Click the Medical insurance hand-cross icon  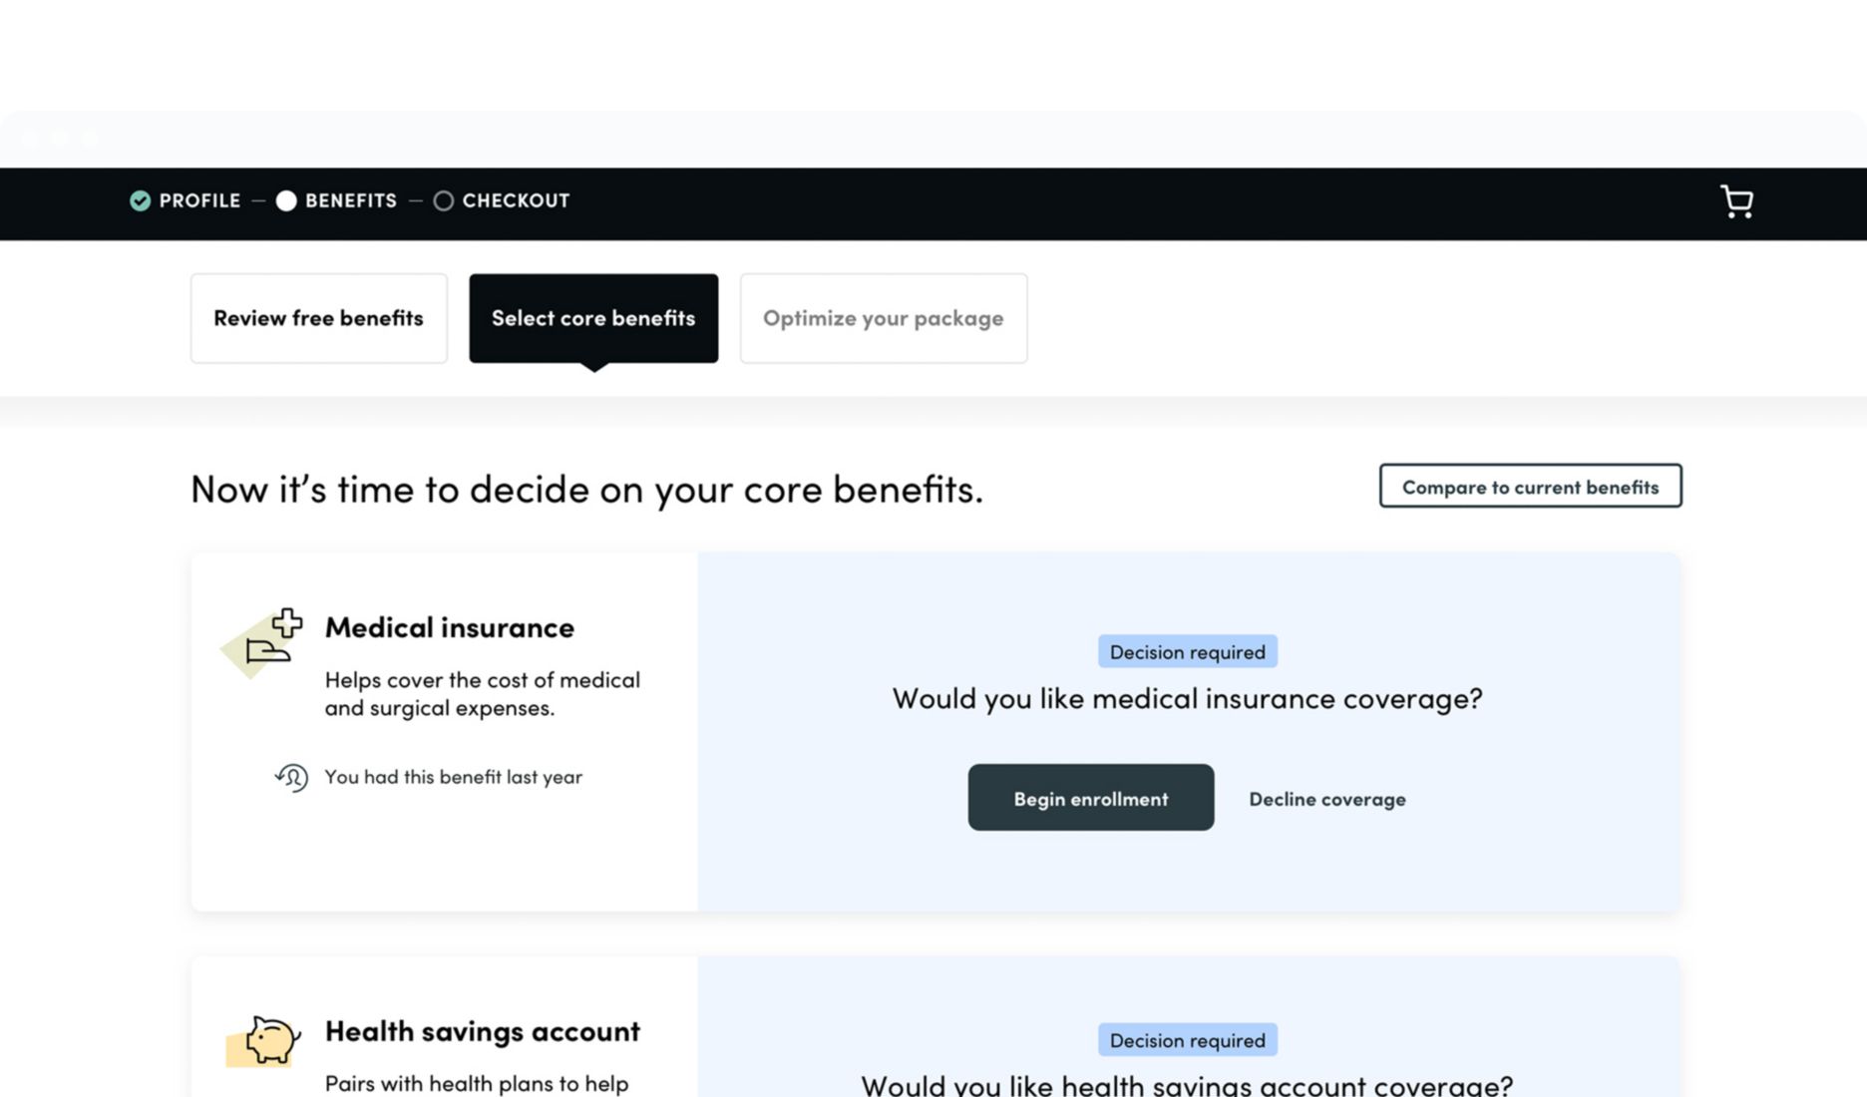(x=265, y=640)
